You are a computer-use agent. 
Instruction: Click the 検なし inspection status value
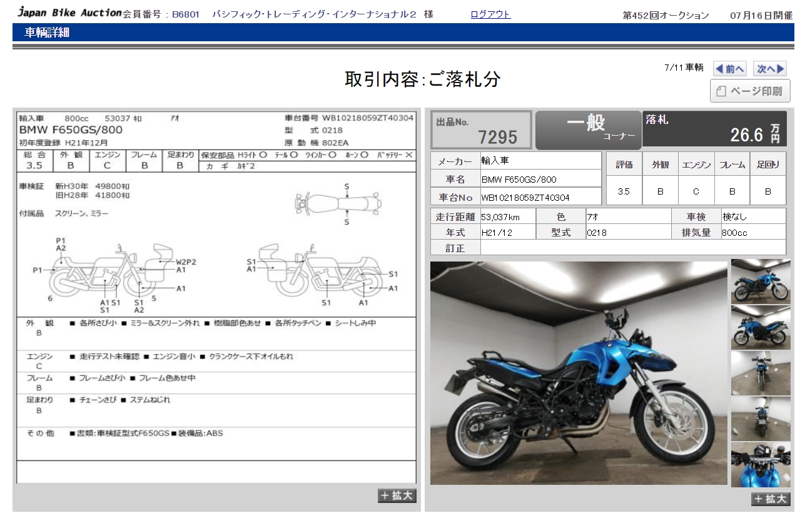(x=735, y=217)
